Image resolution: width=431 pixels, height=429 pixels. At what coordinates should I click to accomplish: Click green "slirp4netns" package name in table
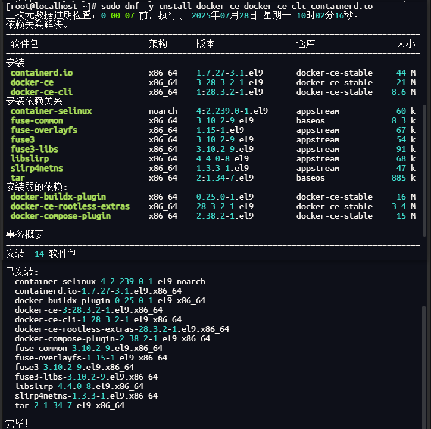(37, 168)
